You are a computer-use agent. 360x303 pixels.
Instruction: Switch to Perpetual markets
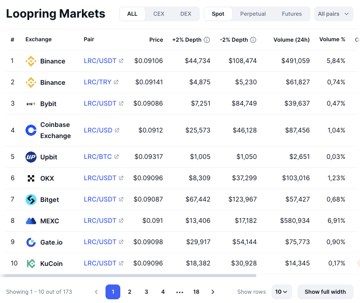(253, 14)
